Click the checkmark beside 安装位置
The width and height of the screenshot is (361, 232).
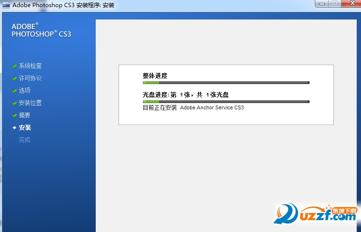point(14,103)
